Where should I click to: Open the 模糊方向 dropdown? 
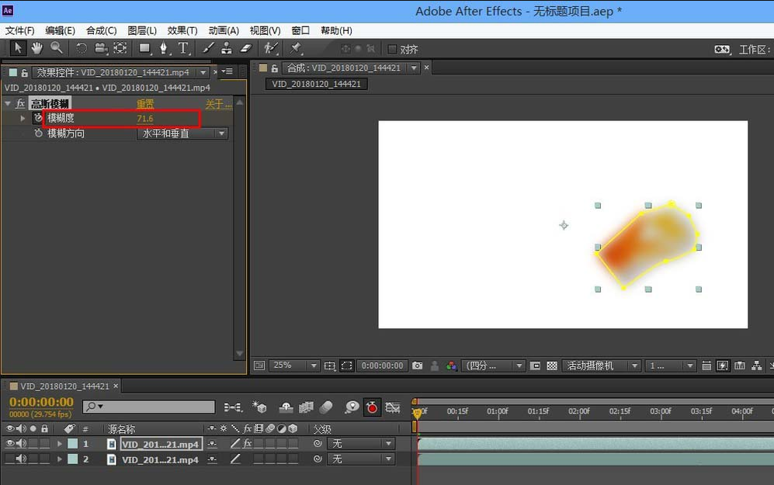[183, 133]
